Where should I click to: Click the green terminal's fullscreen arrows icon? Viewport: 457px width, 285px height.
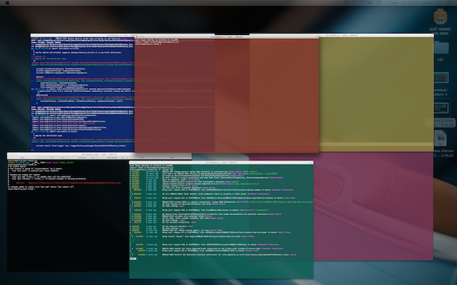pyautogui.click(x=312, y=163)
